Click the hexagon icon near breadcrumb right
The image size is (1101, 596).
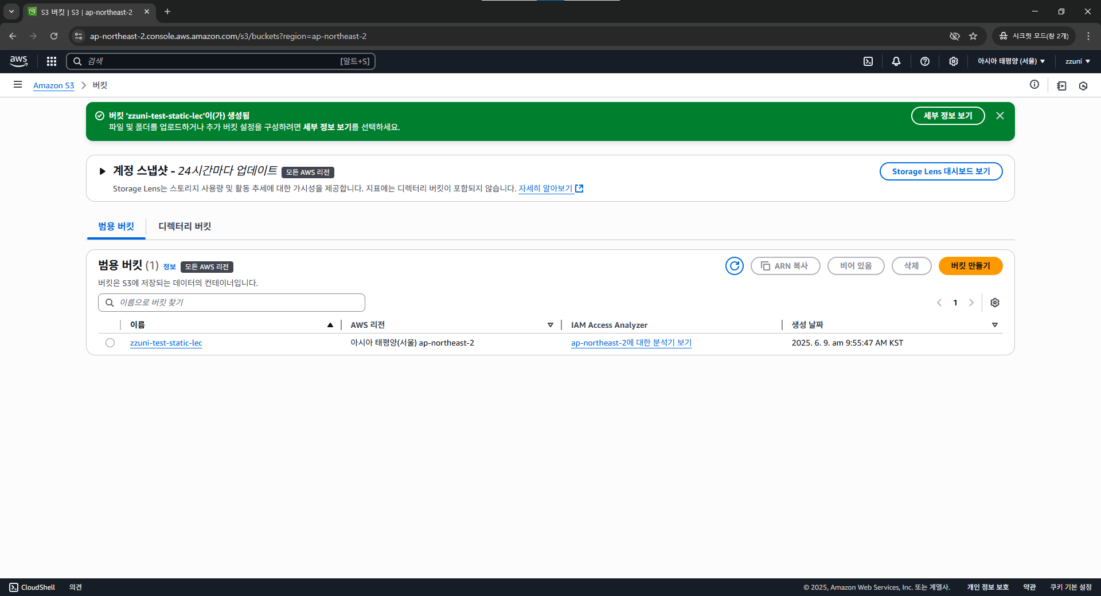tap(1083, 86)
